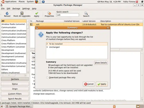Click the Reload toolbar icon
Image resolution: width=144 pixels, height=108 pixels.
(x=7, y=13)
